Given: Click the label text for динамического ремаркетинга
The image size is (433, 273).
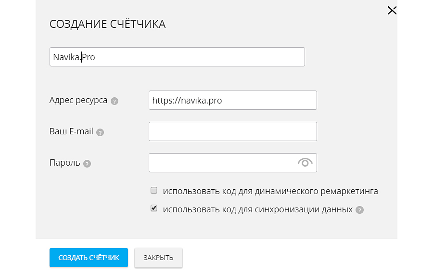Looking at the screenshot, I should [270, 191].
